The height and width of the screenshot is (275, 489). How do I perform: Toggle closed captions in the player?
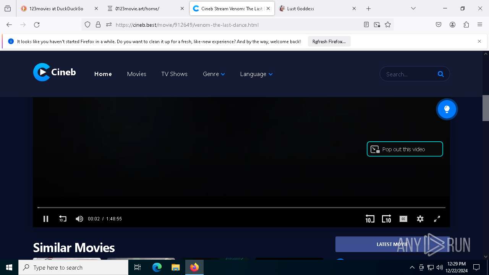(403, 219)
